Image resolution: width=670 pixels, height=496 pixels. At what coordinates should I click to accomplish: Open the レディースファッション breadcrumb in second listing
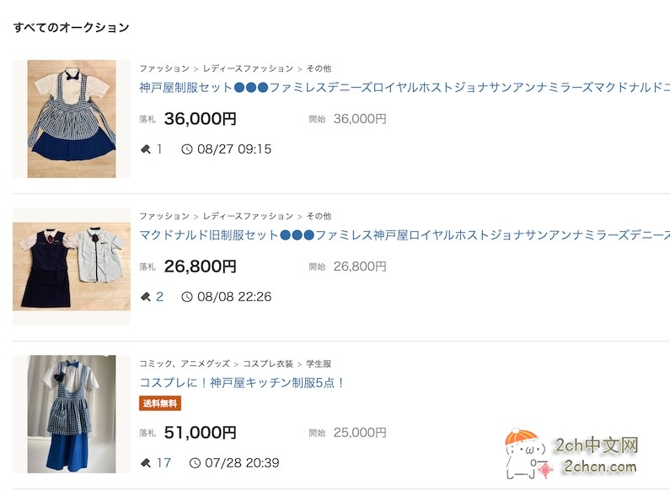[x=248, y=216]
